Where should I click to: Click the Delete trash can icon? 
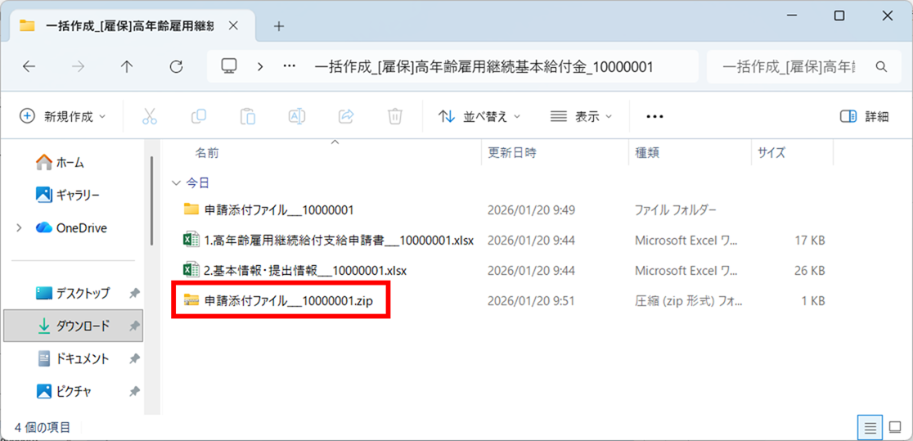pos(395,116)
